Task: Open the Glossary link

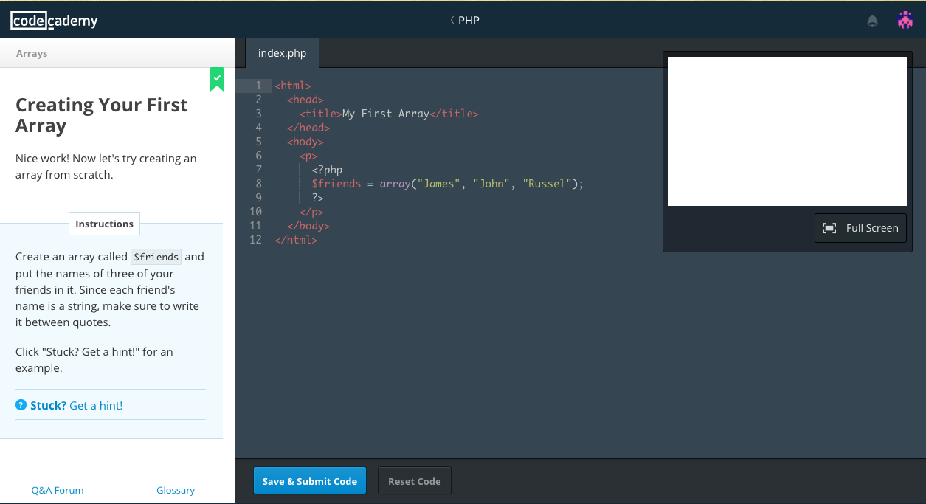Action: (176, 490)
